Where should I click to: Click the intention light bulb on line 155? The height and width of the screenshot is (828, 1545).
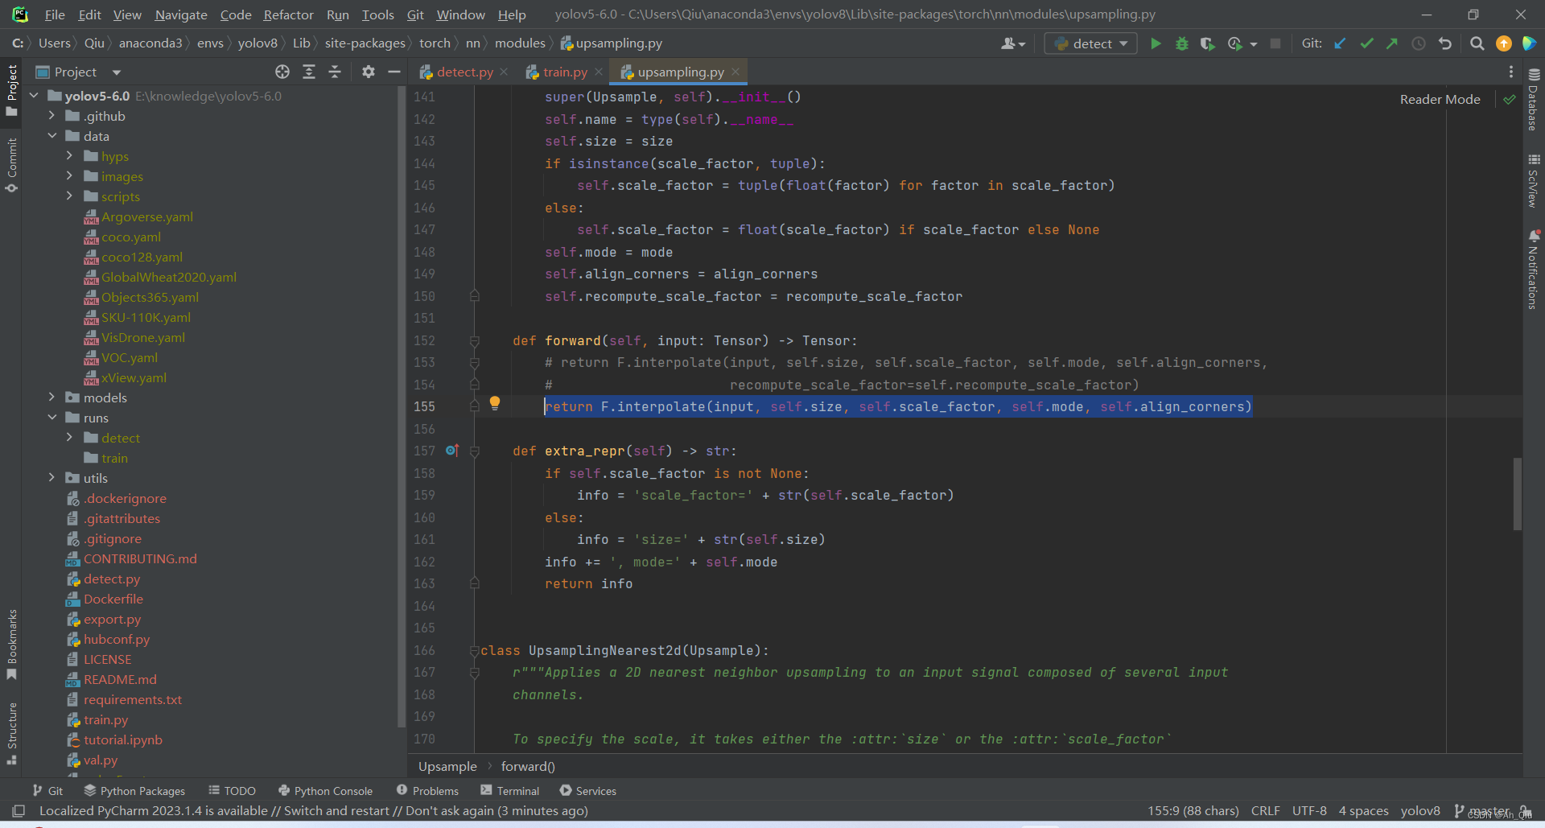tap(495, 405)
